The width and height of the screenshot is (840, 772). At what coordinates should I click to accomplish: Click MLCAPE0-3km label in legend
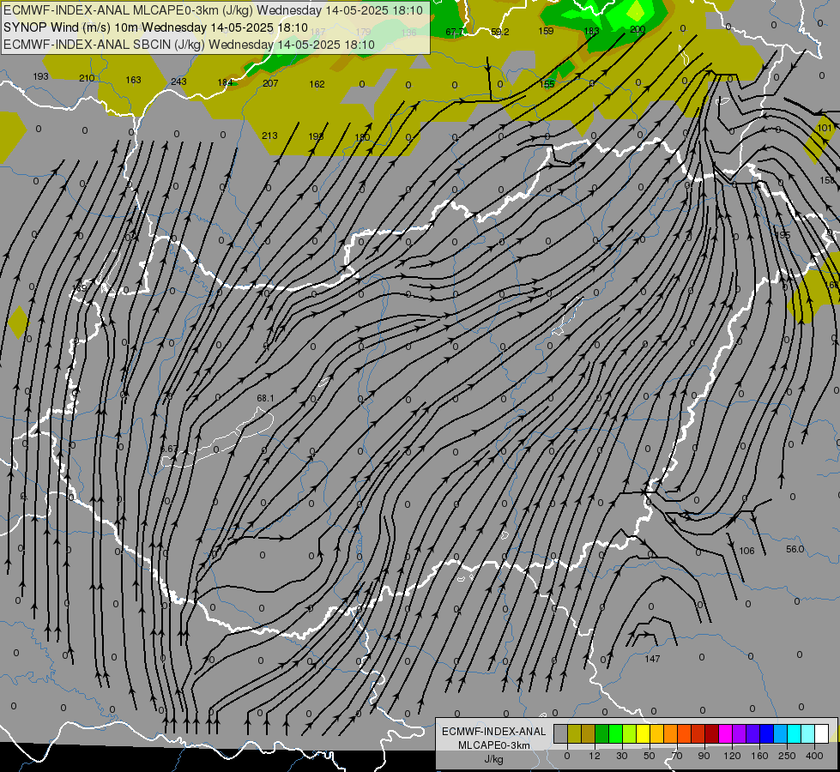click(x=494, y=745)
